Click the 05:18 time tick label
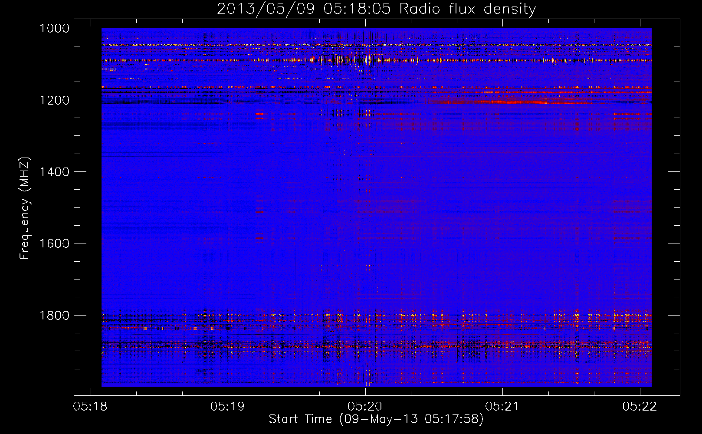 (x=90, y=406)
